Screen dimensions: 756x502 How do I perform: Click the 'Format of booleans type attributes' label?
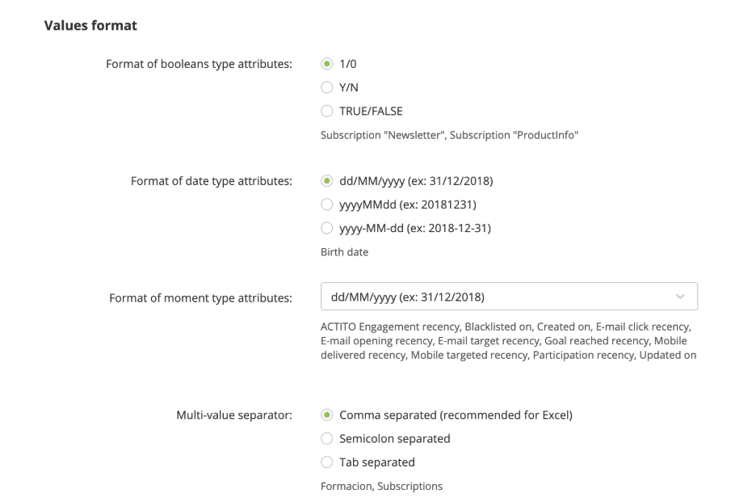point(199,64)
